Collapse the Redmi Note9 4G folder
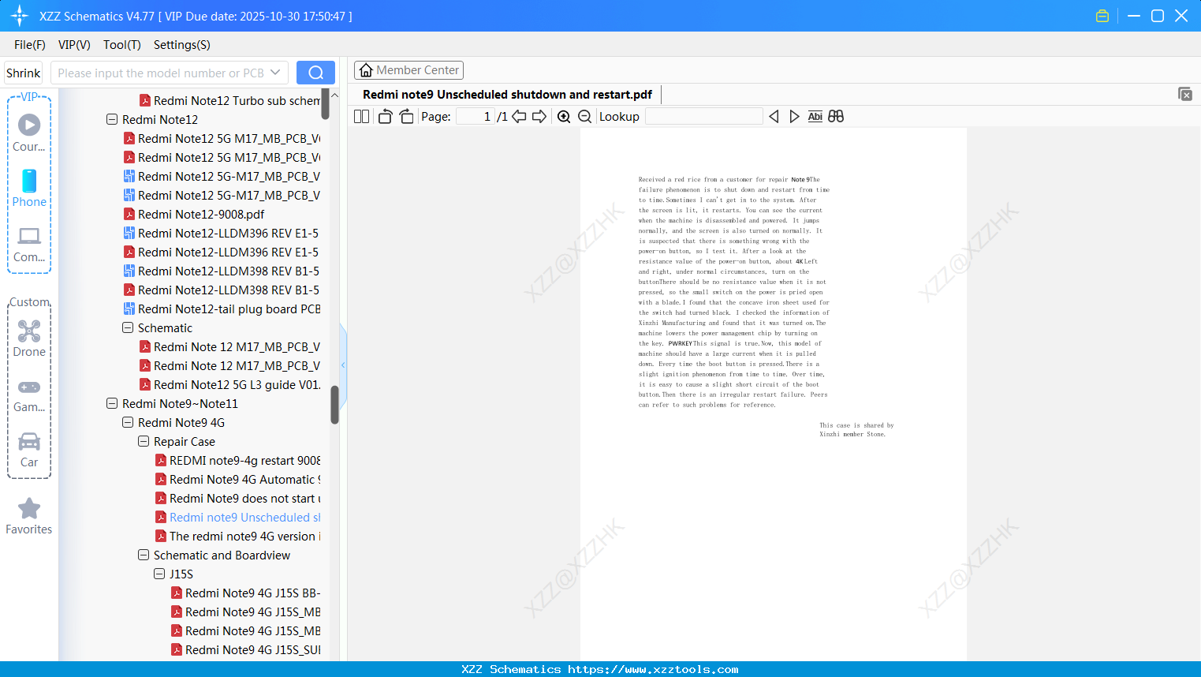The height and width of the screenshot is (677, 1201). tap(128, 423)
